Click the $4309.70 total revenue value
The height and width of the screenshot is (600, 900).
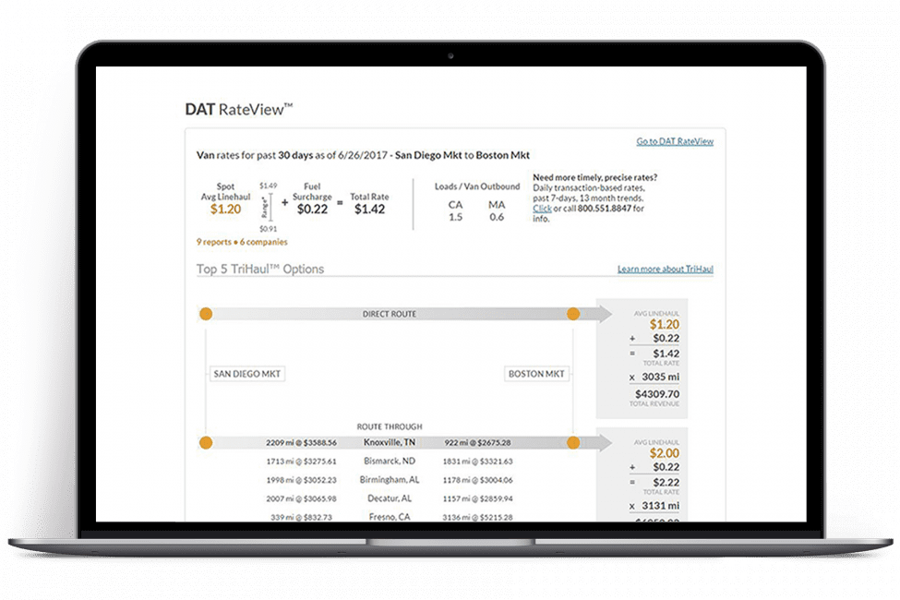(x=657, y=394)
